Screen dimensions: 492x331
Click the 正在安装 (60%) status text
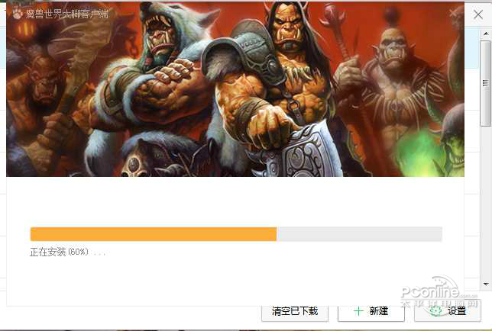coord(59,252)
